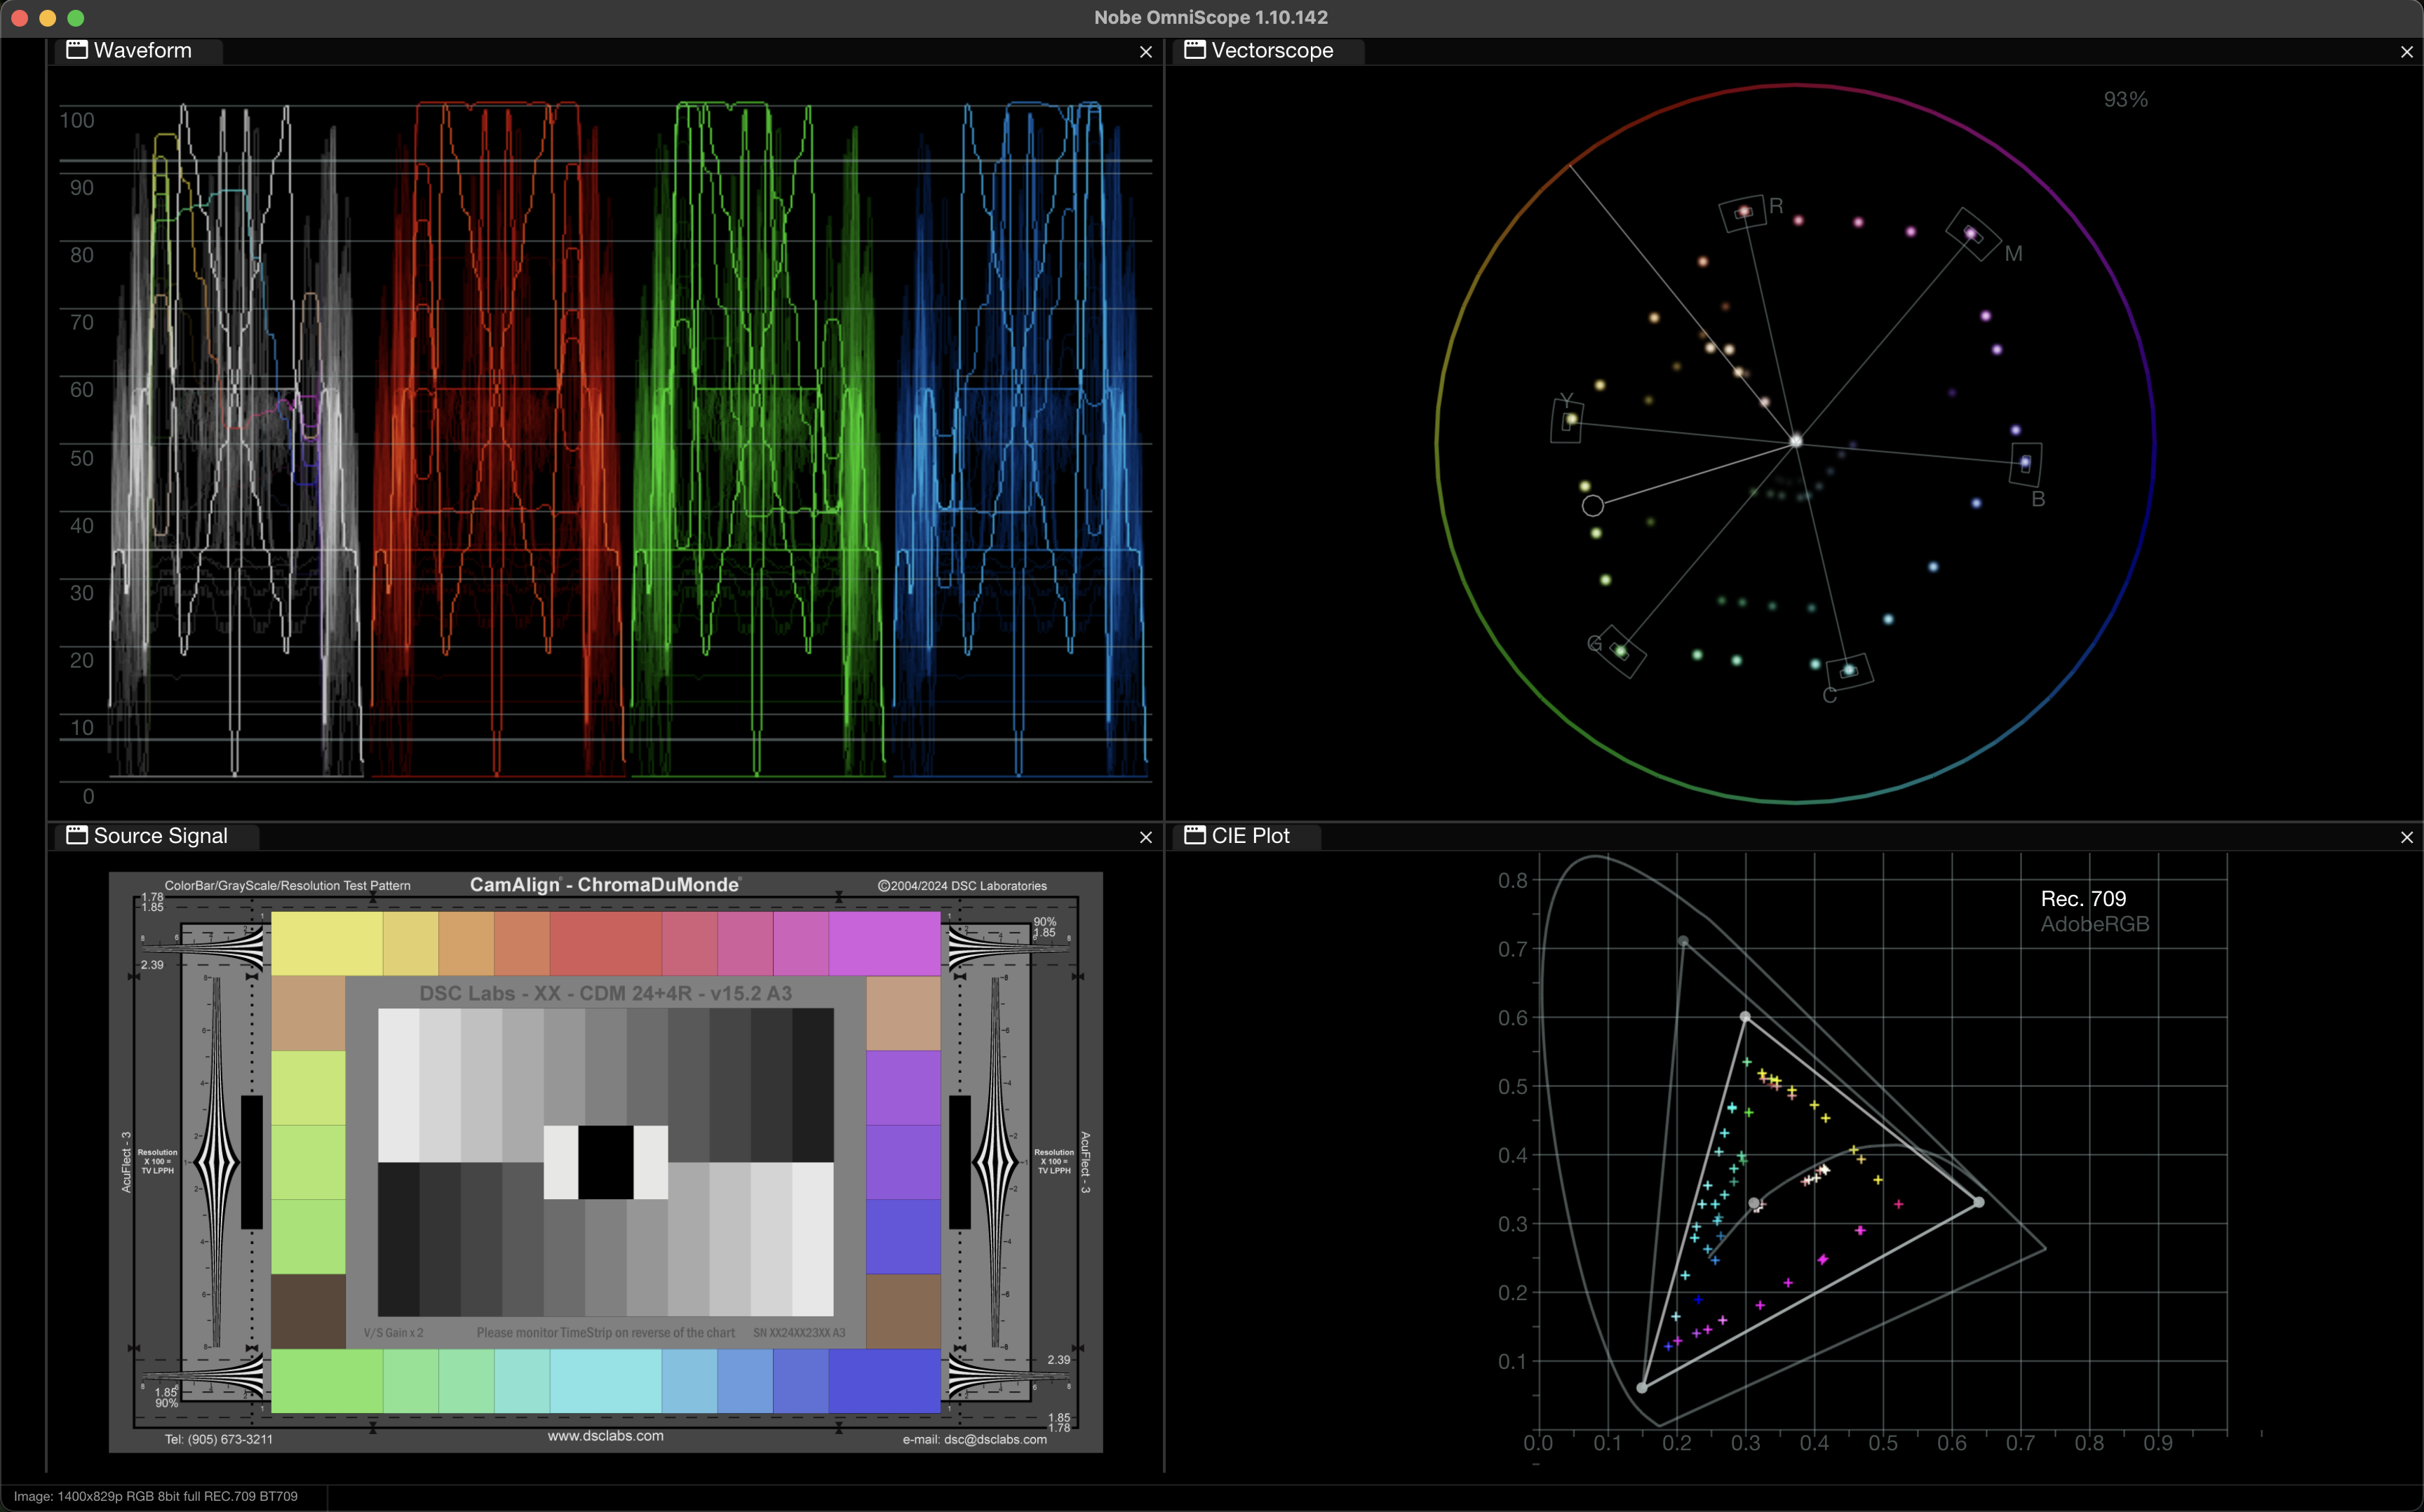Click the vectorscope center point
Viewport: 2424px width, 1512px height.
(1796, 441)
